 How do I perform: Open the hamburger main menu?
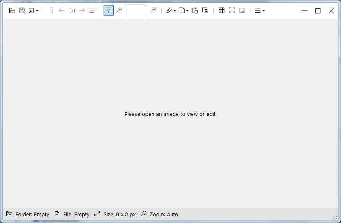point(260,10)
